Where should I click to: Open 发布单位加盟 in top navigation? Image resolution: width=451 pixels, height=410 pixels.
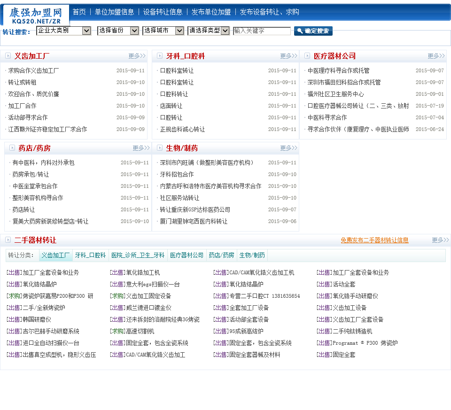pyautogui.click(x=211, y=12)
